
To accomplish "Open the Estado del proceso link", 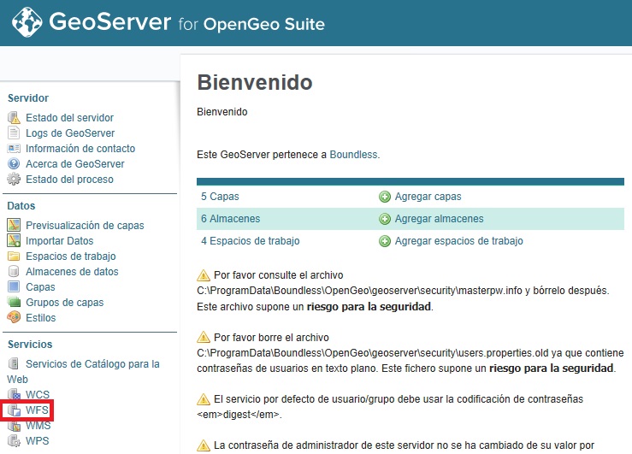I will coord(69,180).
